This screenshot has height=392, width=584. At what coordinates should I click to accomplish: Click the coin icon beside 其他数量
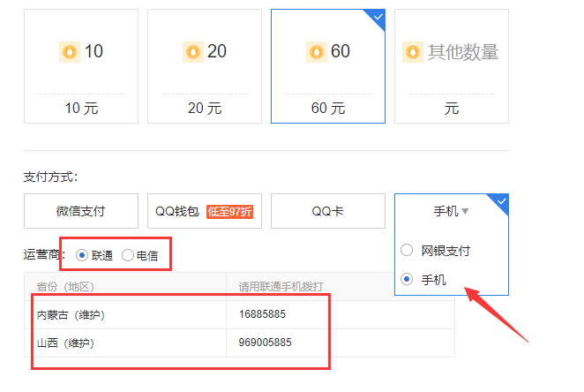pyautogui.click(x=413, y=52)
